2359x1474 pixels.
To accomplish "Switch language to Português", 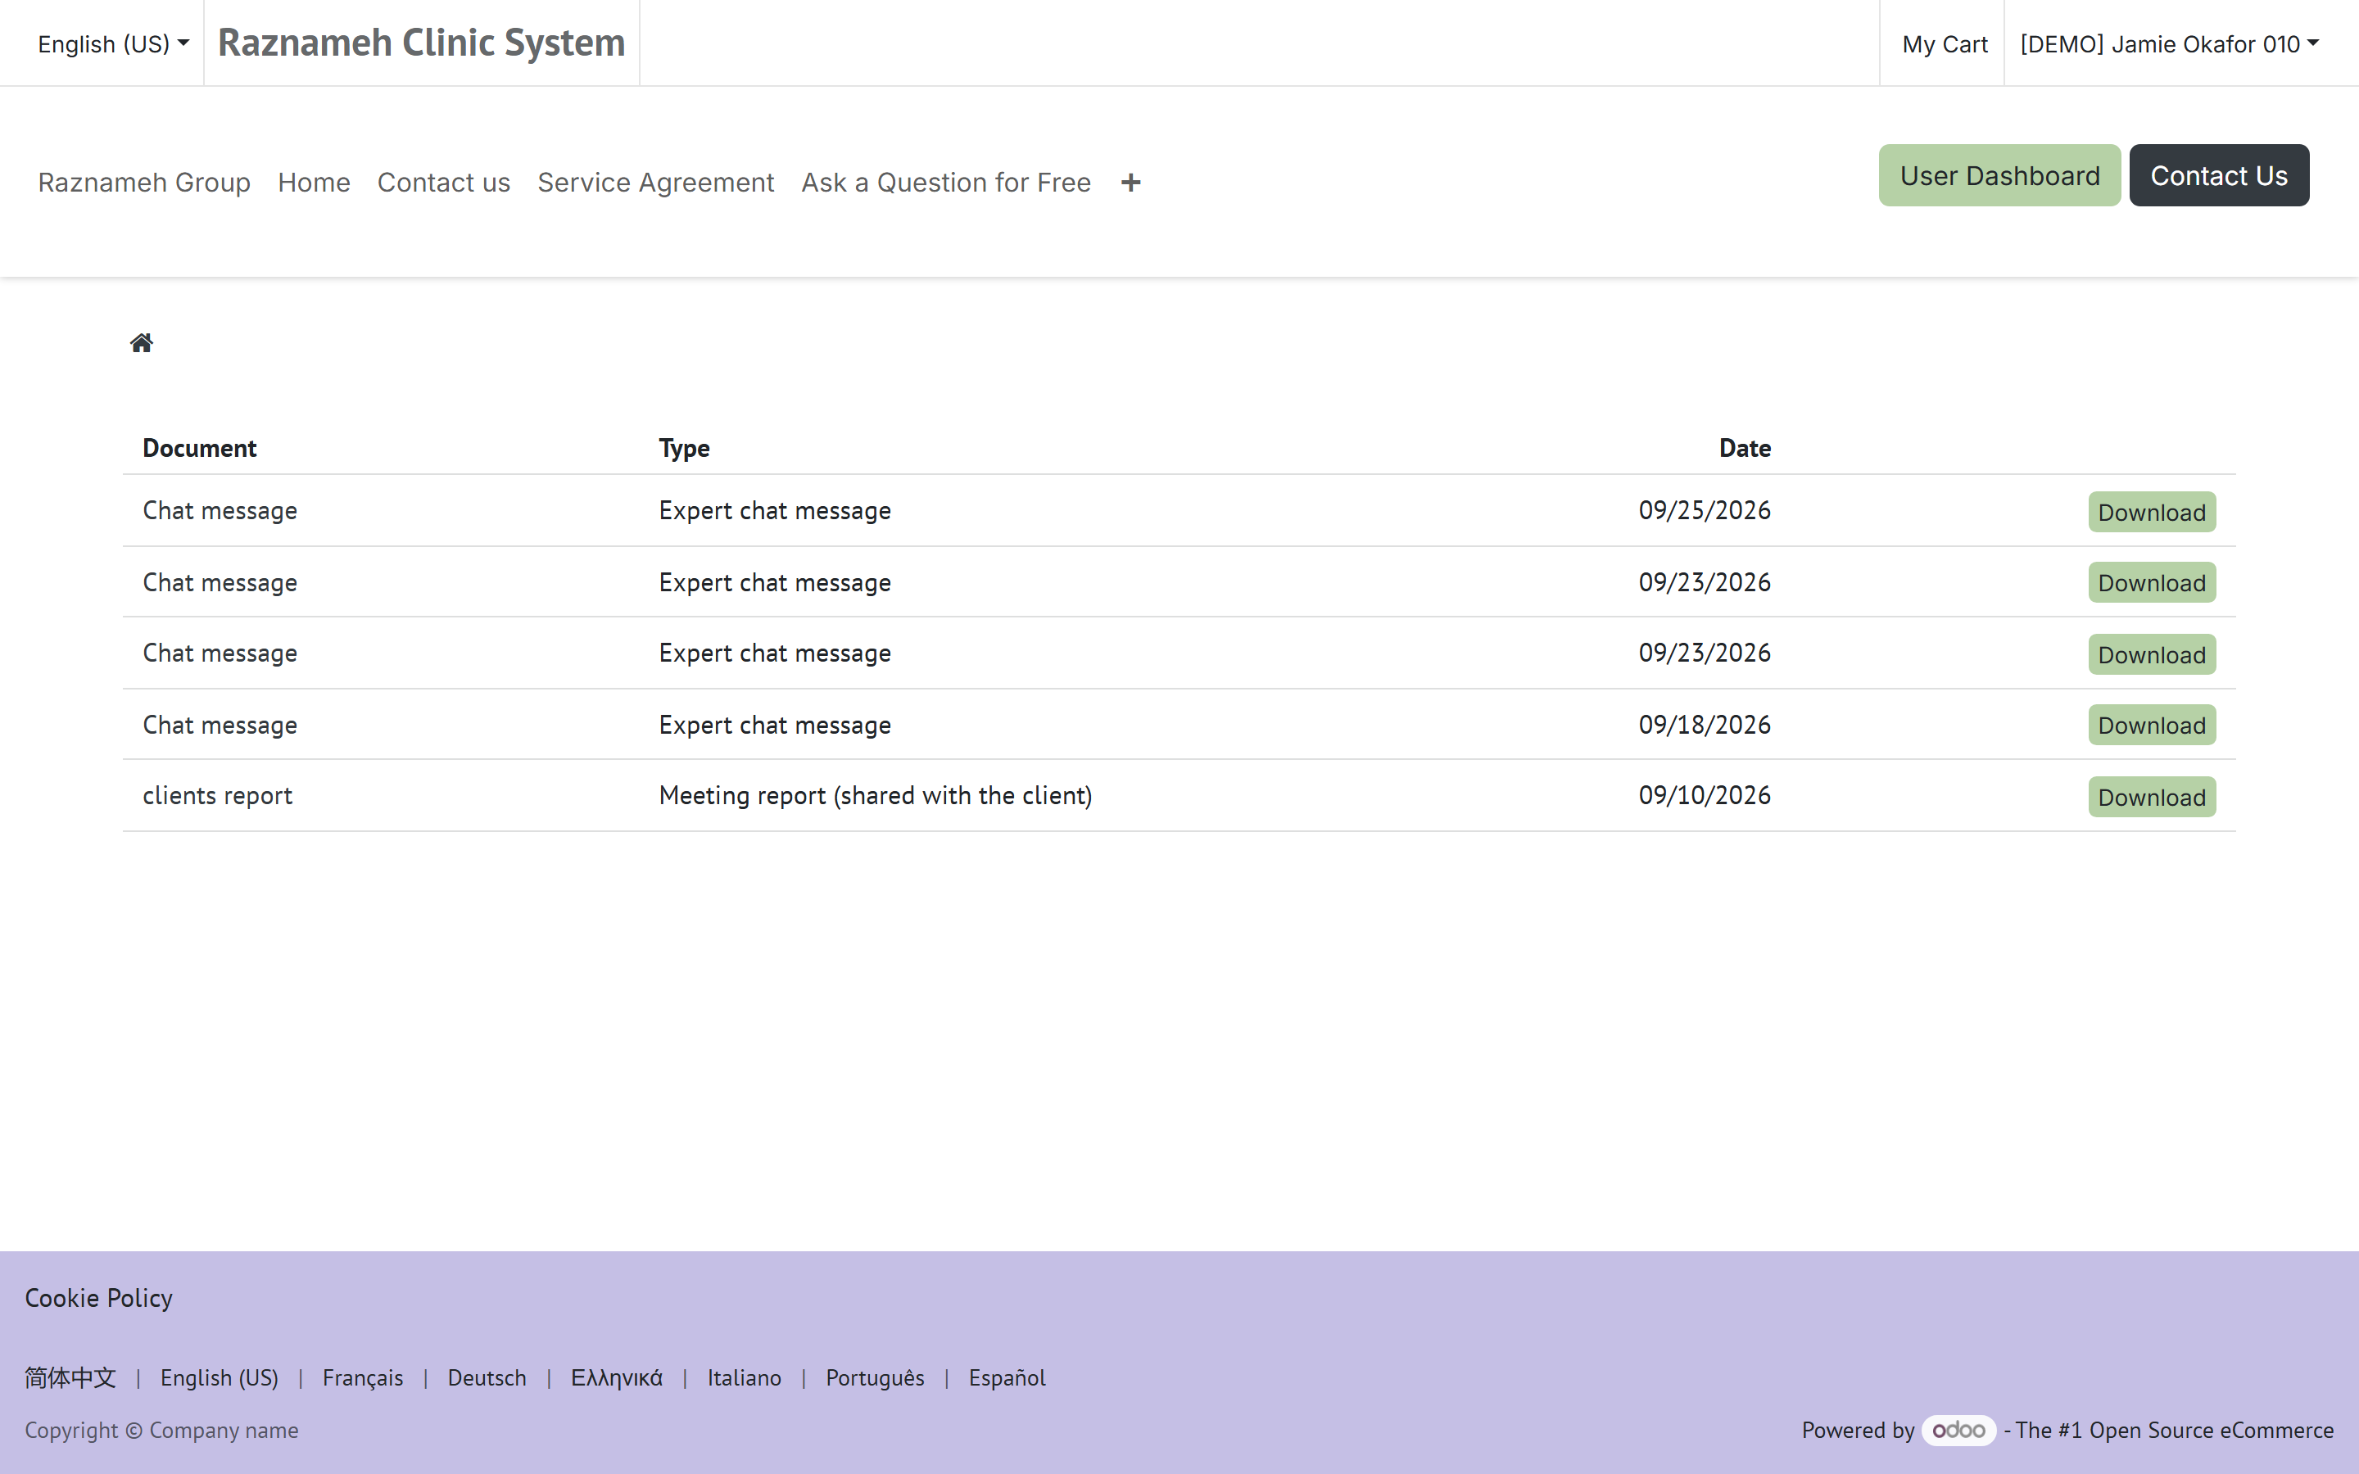I will tap(875, 1377).
